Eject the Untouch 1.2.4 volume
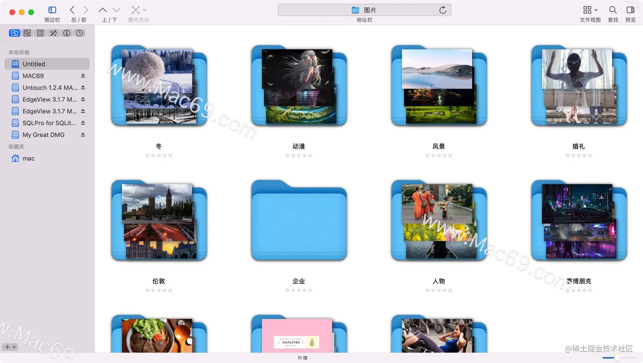643x363 pixels. [x=83, y=88]
